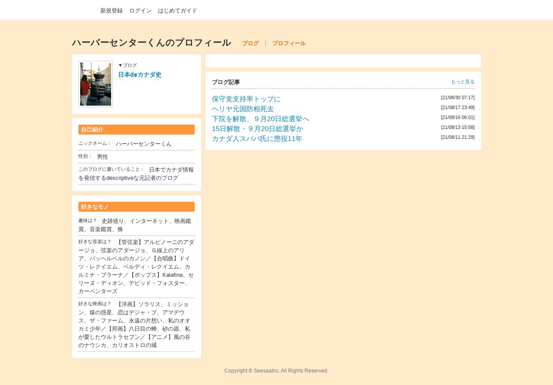Click the もっと見る link

463,81
